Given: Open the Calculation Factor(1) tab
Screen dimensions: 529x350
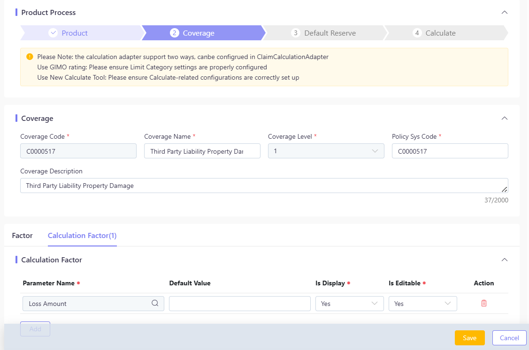Looking at the screenshot, I should [82, 236].
